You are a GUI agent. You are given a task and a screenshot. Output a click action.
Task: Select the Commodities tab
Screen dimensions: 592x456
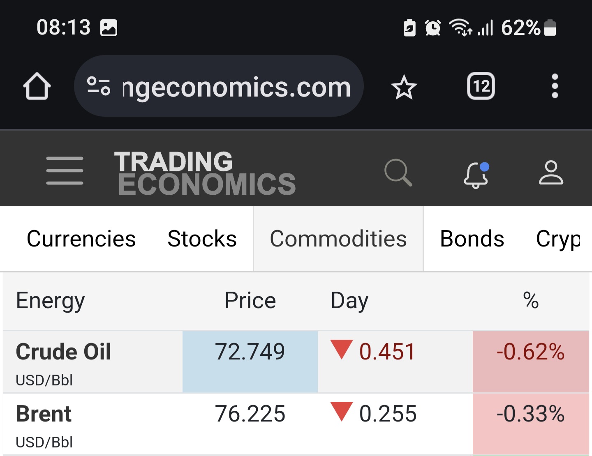tap(338, 239)
